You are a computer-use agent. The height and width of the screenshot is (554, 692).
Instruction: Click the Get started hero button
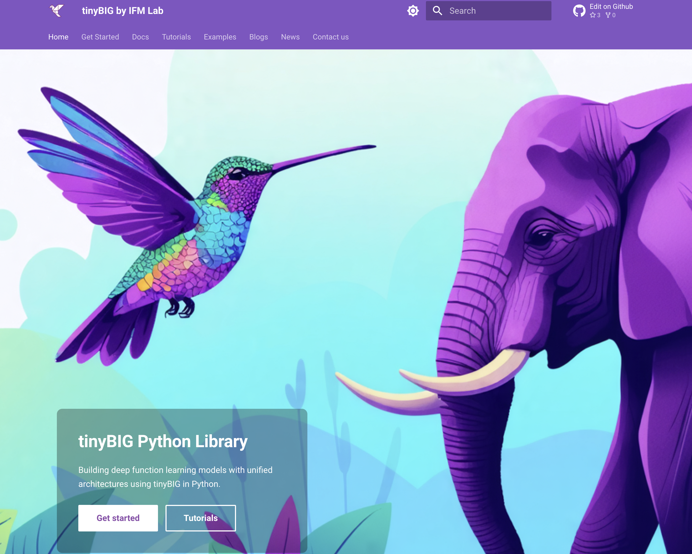coord(118,518)
